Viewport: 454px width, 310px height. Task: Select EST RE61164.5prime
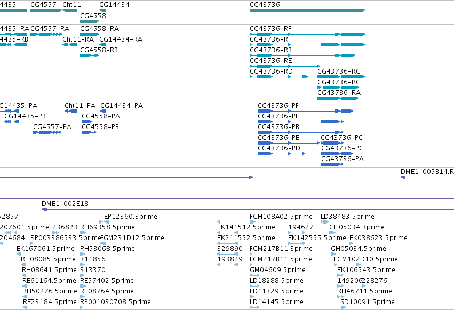pos(25,287)
